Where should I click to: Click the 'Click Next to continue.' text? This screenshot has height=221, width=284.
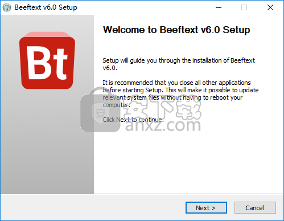[x=133, y=120]
